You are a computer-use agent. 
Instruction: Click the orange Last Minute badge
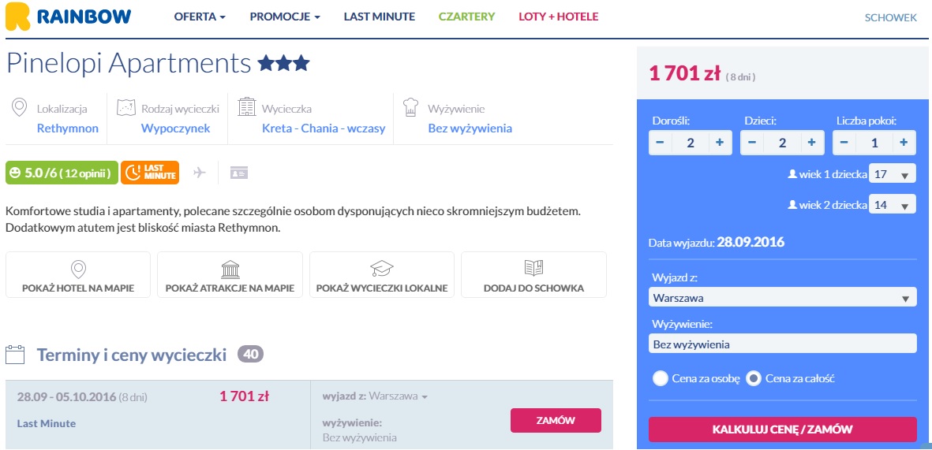tap(150, 173)
